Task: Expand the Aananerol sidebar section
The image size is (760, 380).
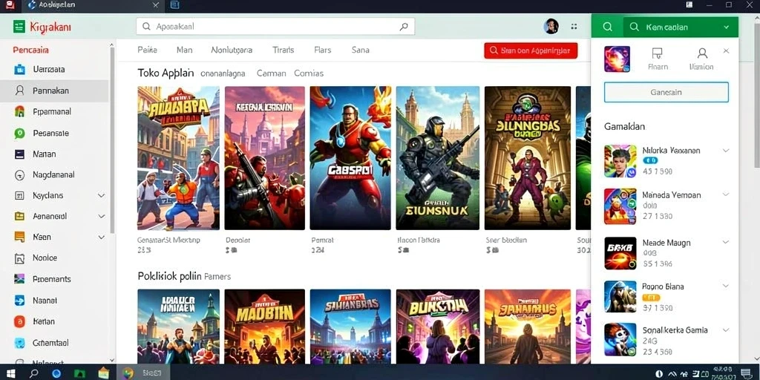Action: click(101, 217)
